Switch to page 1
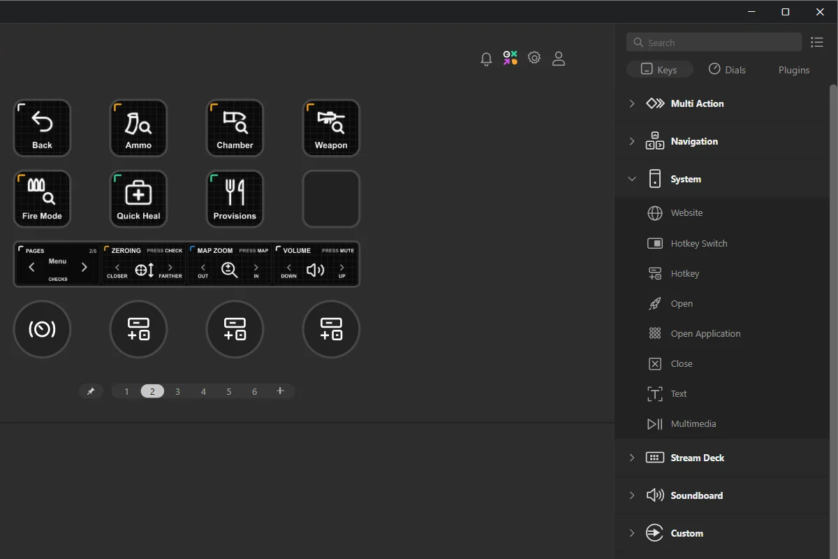The width and height of the screenshot is (838, 559). pyautogui.click(x=126, y=391)
